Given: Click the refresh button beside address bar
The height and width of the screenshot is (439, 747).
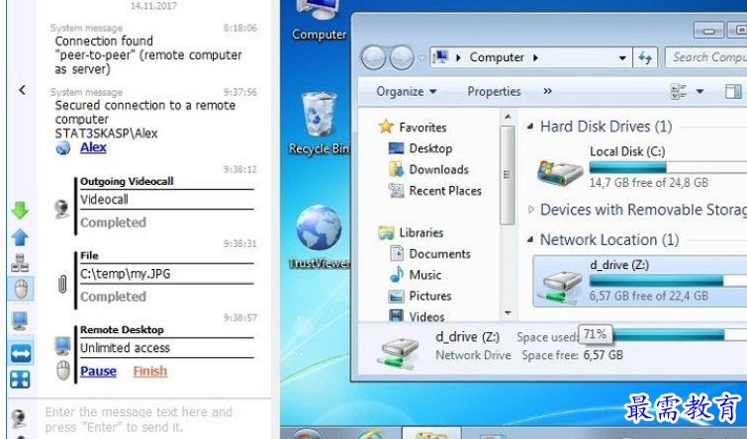Looking at the screenshot, I should [646, 58].
